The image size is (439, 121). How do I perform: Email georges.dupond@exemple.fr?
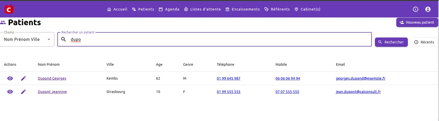(361, 78)
